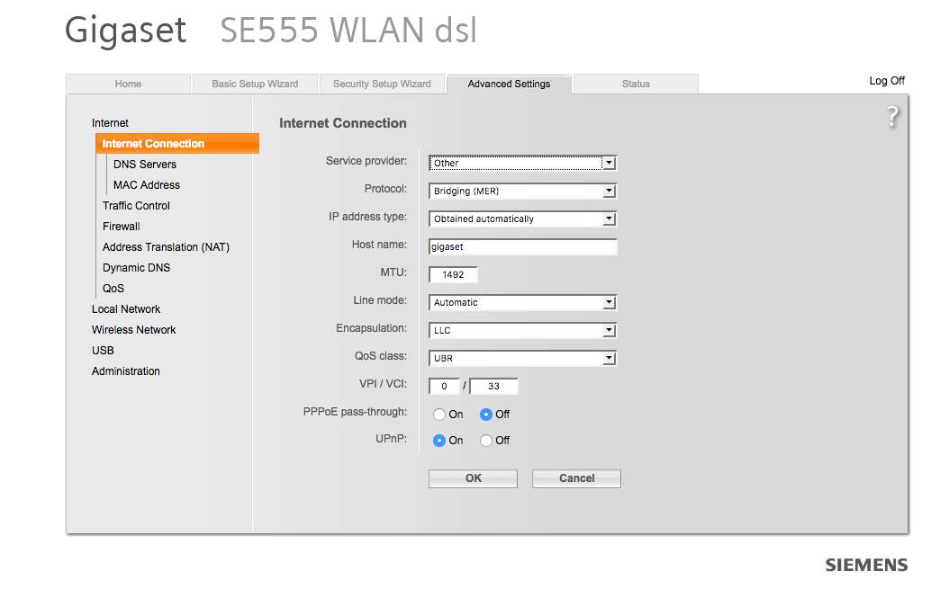Select Off for PPPoE pass-through
The image size is (949, 589).
tap(486, 415)
